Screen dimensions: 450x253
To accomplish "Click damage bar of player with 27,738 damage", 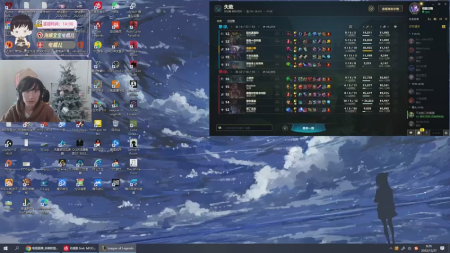I will (367, 80).
